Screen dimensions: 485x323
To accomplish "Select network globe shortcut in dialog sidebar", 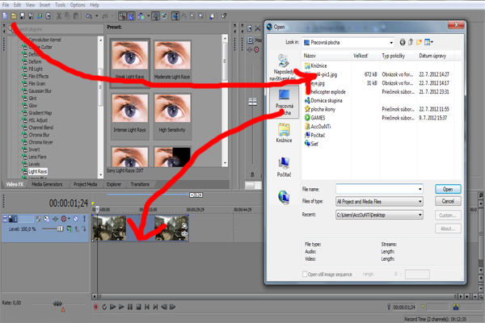I will click(x=284, y=197).
